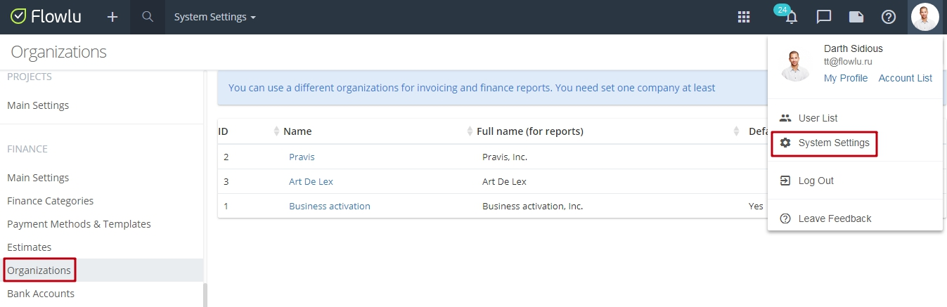The width and height of the screenshot is (947, 307).
Task: Click the Leave Feedback question icon
Action: pyautogui.click(x=785, y=218)
